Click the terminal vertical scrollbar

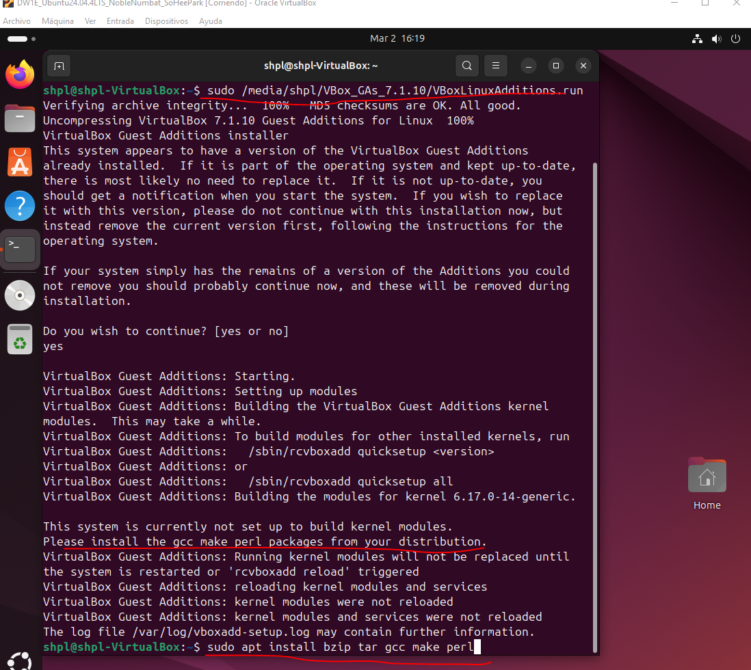coord(595,407)
